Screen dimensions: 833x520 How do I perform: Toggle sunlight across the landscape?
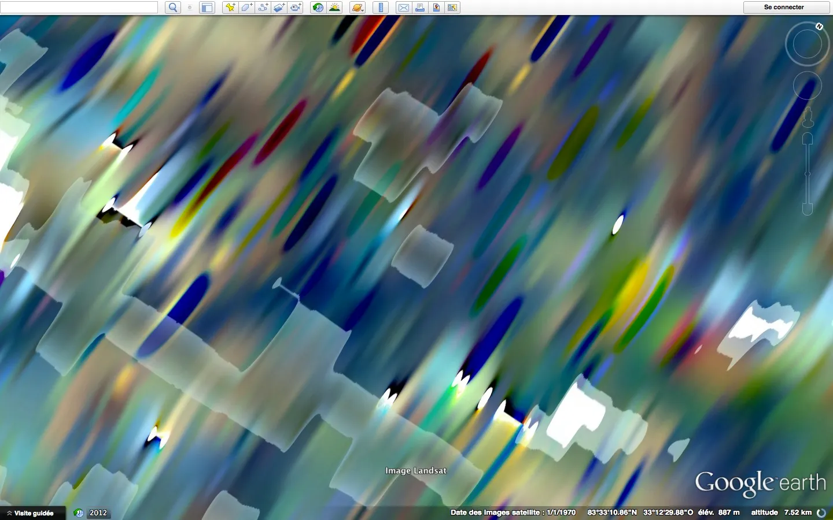click(334, 8)
